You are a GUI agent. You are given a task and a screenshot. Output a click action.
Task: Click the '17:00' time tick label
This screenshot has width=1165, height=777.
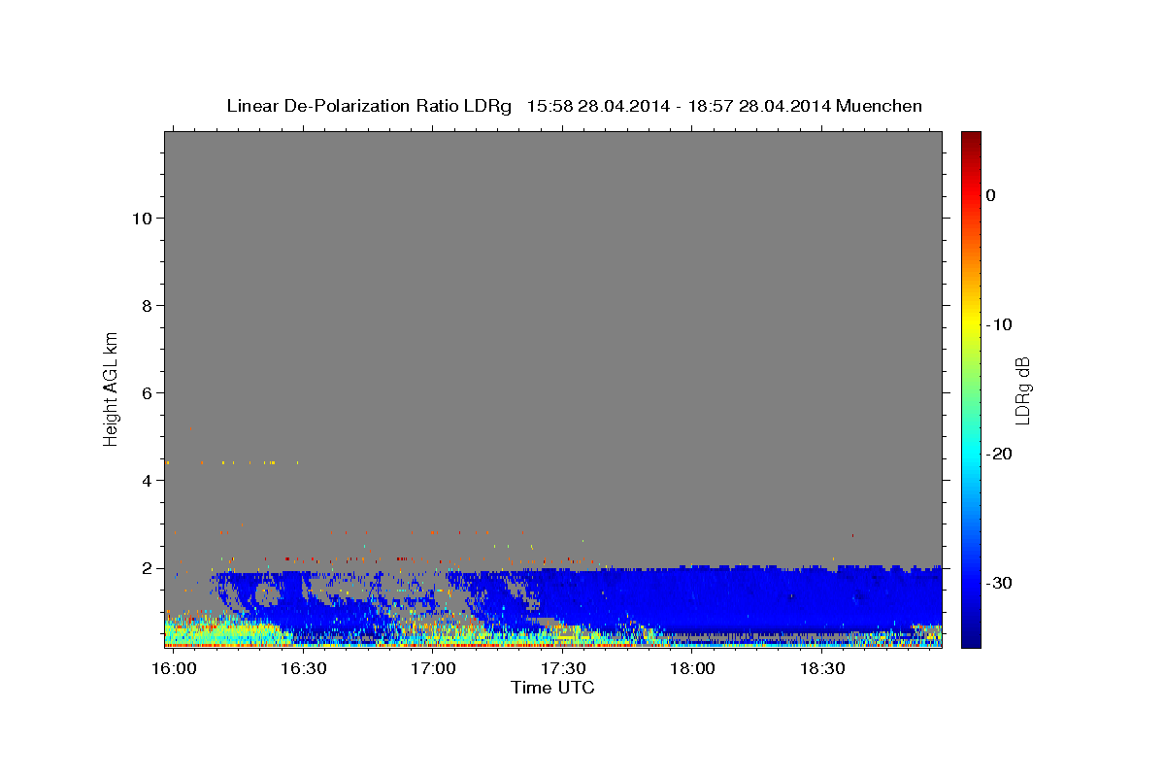(x=433, y=669)
